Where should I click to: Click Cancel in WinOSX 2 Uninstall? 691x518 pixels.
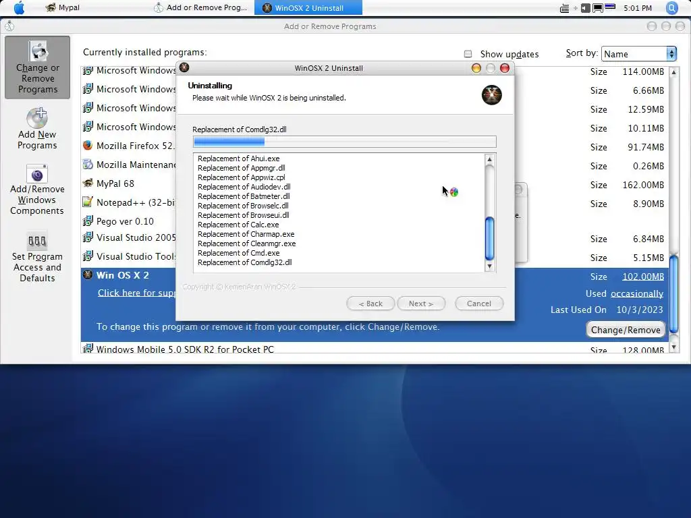pos(479,304)
